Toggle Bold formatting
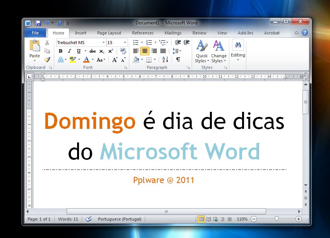 tap(60, 51)
